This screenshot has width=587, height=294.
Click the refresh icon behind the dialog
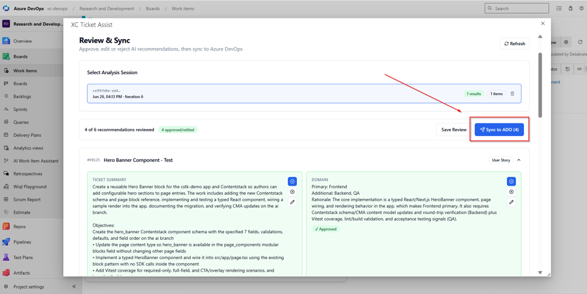click(x=580, y=42)
